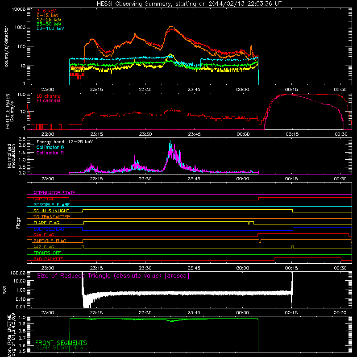Click the 0.9 tick on the livetime axis
357x357 pixels.
pos(23,323)
